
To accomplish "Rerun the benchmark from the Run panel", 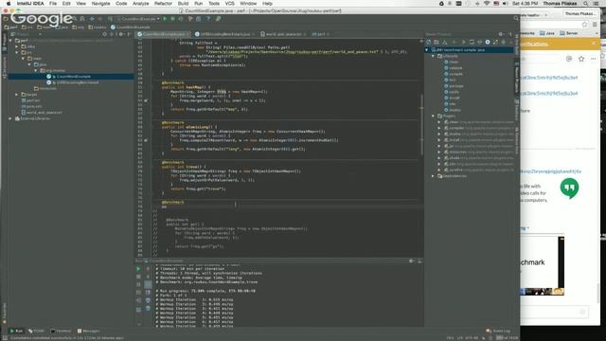I will (138, 269).
